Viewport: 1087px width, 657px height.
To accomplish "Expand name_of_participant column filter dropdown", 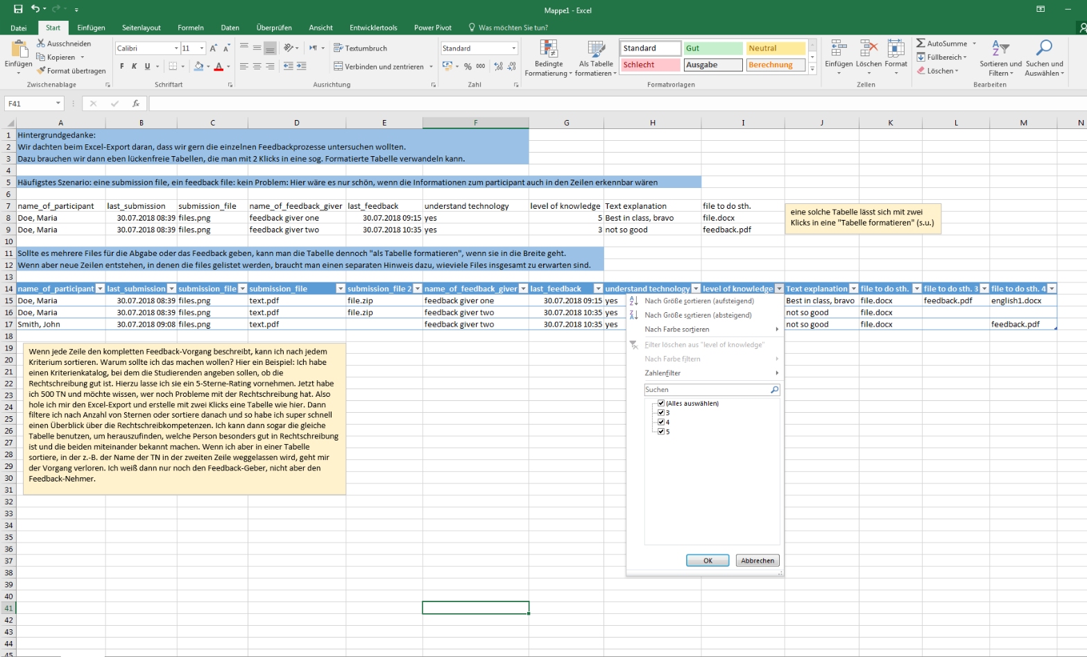I will point(100,289).
